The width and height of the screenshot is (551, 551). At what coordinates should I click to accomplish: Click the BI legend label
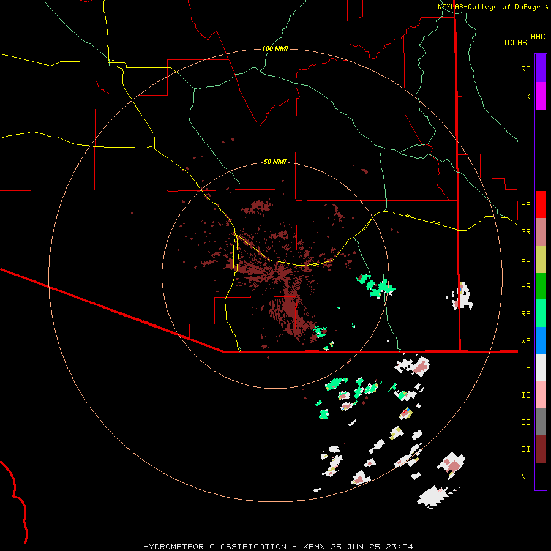[x=525, y=449]
